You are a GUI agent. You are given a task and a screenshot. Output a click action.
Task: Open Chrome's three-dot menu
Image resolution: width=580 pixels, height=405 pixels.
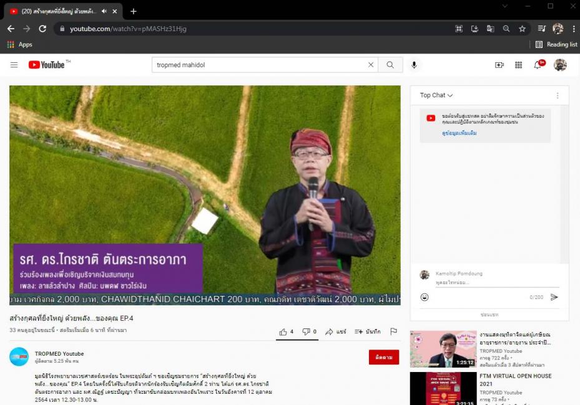[574, 29]
